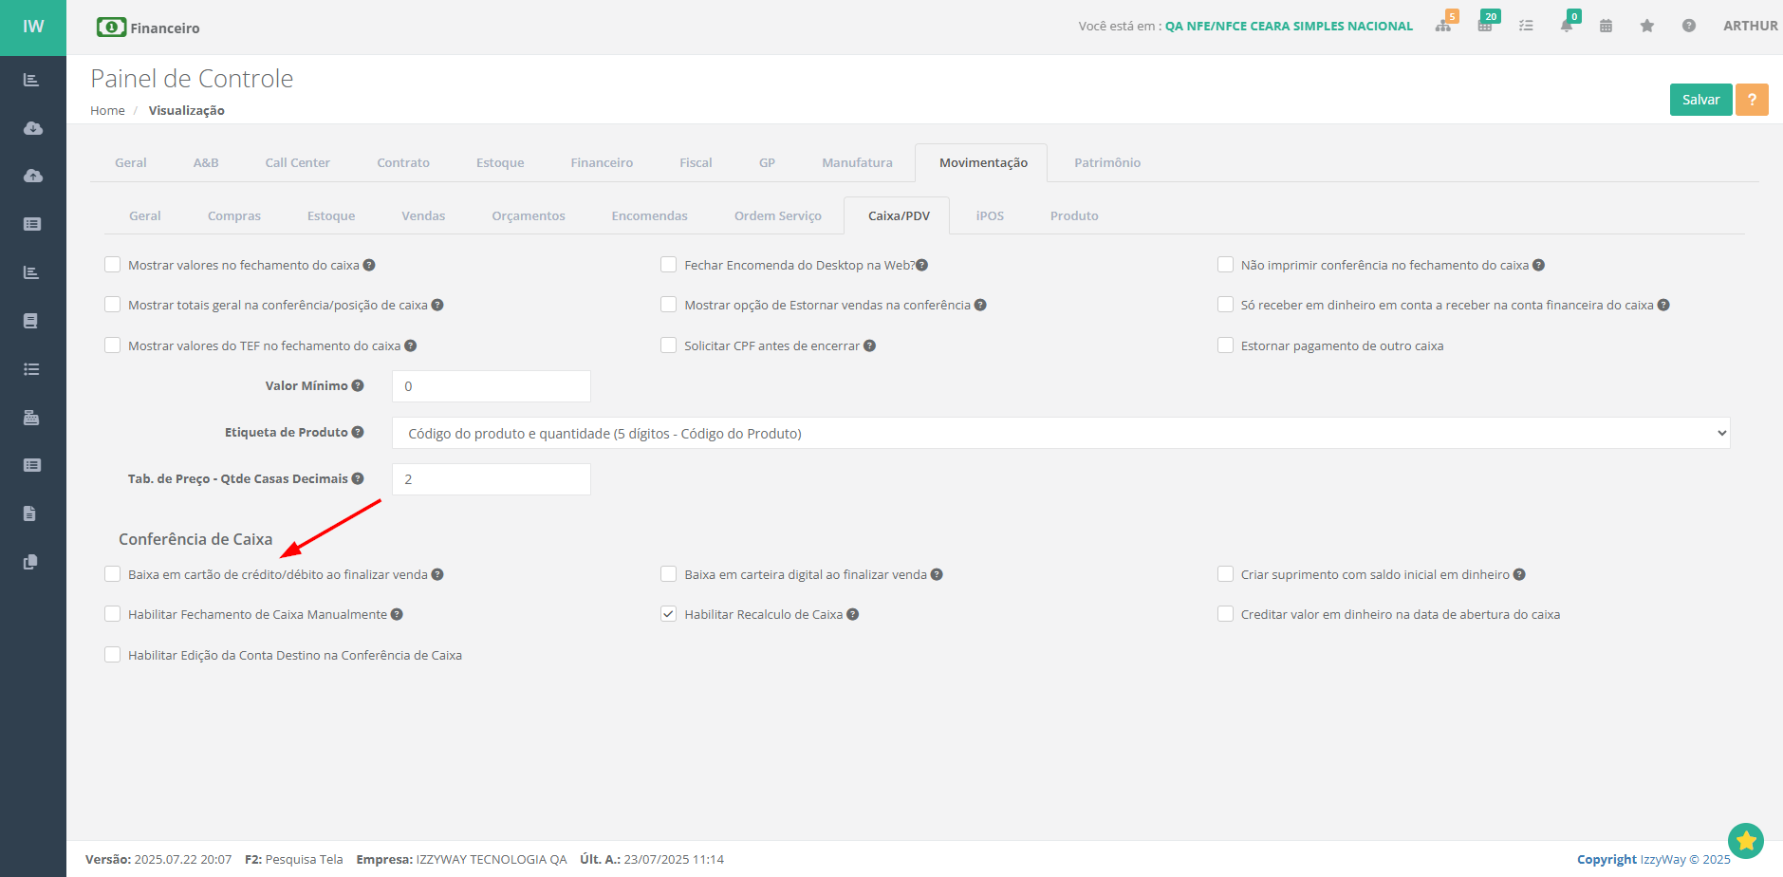
Task: Click bar chart icon above cloud download icon
Action: click(31, 80)
